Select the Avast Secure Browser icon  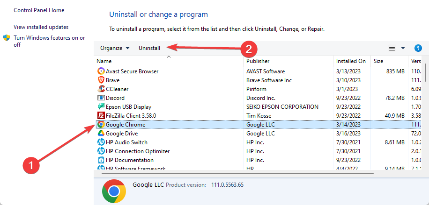point(101,71)
